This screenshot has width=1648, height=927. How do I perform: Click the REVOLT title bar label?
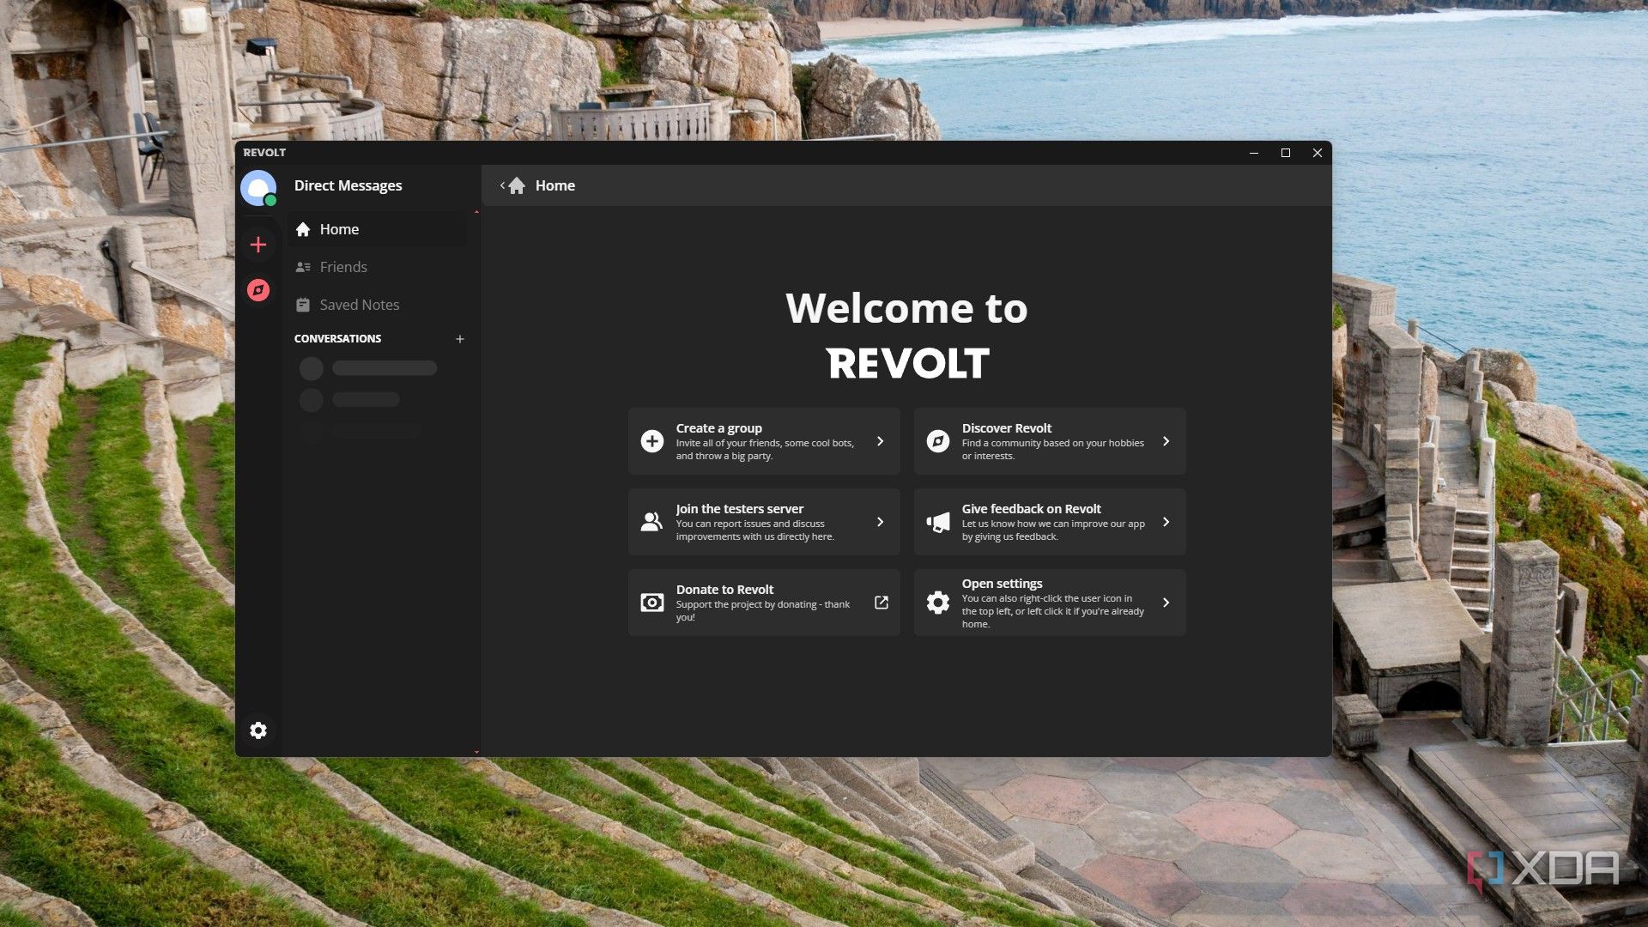(264, 153)
